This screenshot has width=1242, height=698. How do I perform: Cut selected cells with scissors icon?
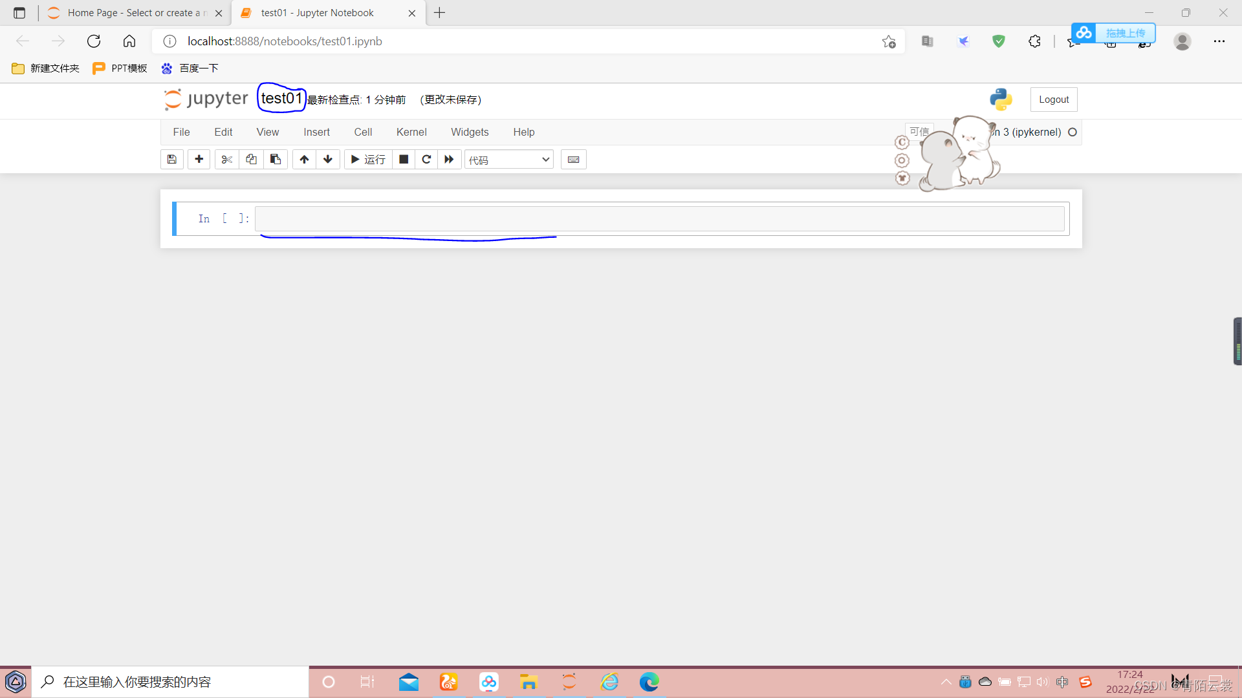tap(226, 159)
